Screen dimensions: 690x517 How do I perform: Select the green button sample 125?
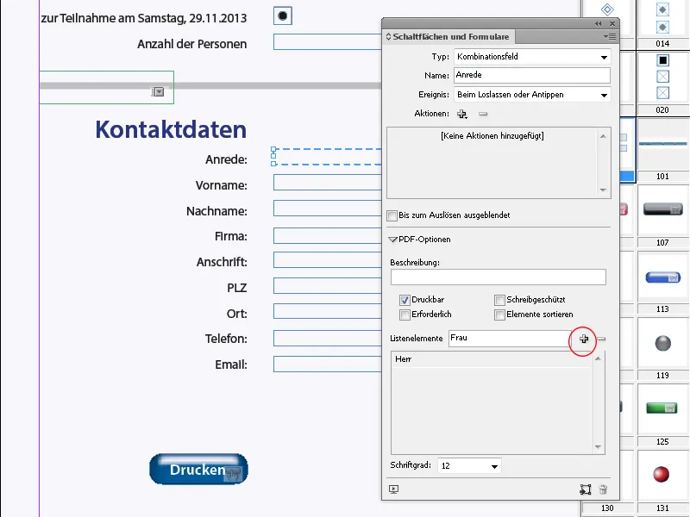pos(662,408)
